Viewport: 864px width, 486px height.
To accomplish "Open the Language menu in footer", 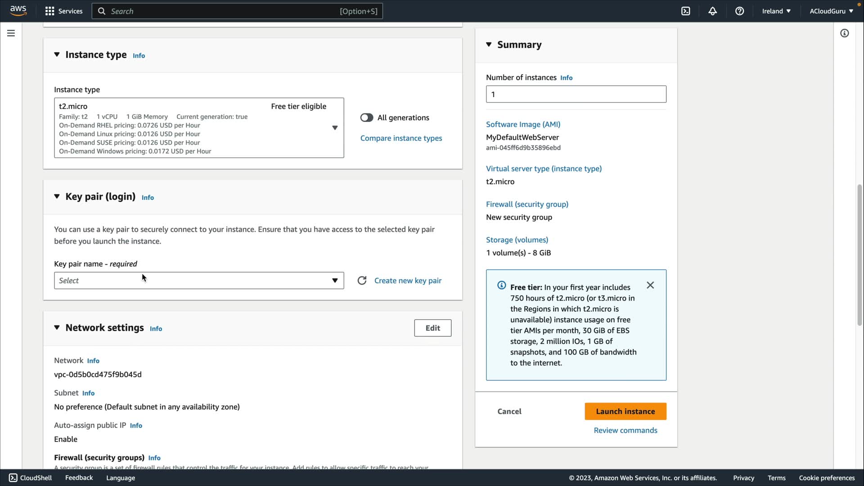I will 120,478.
